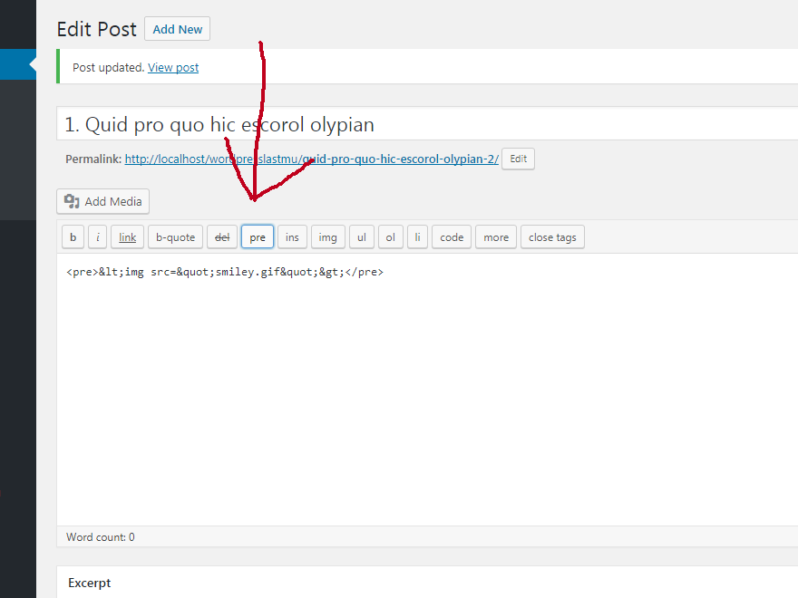Click the Word count: 0 status text
The image size is (798, 598).
101,537
